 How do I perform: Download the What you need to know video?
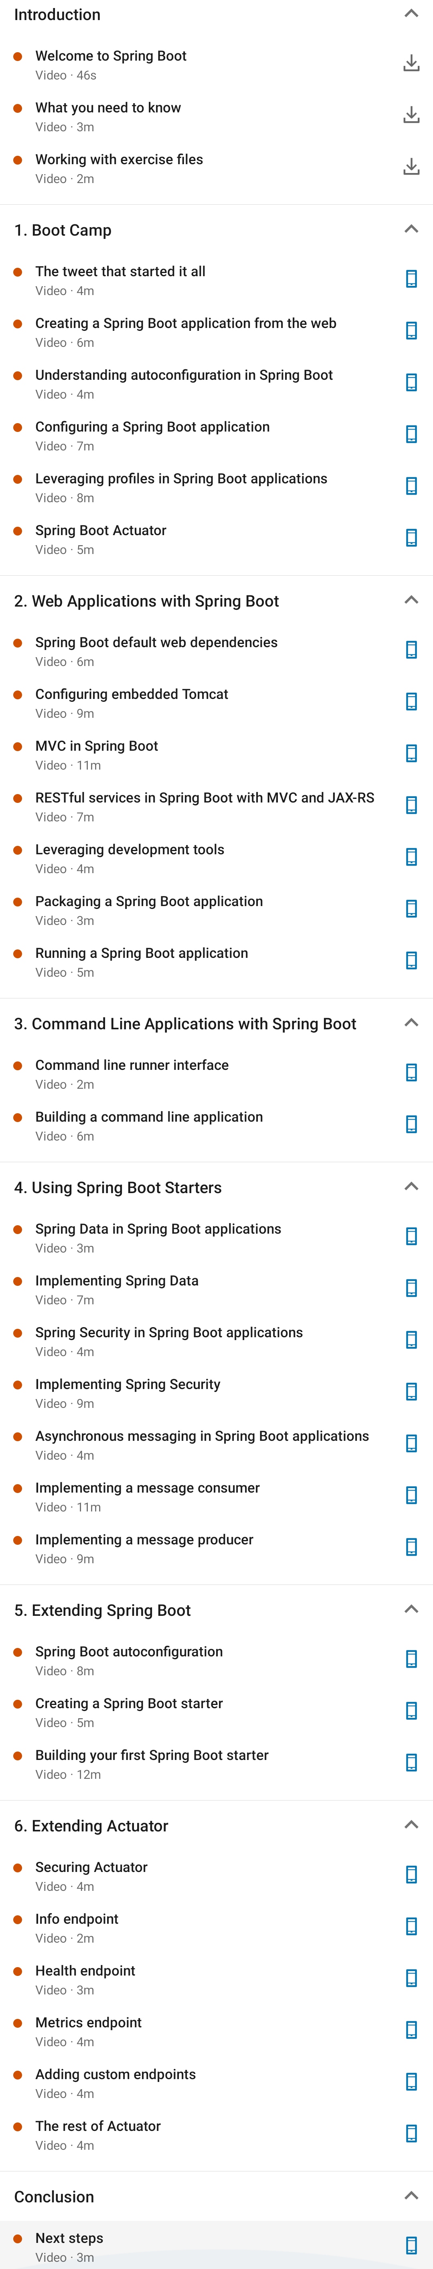tap(411, 115)
